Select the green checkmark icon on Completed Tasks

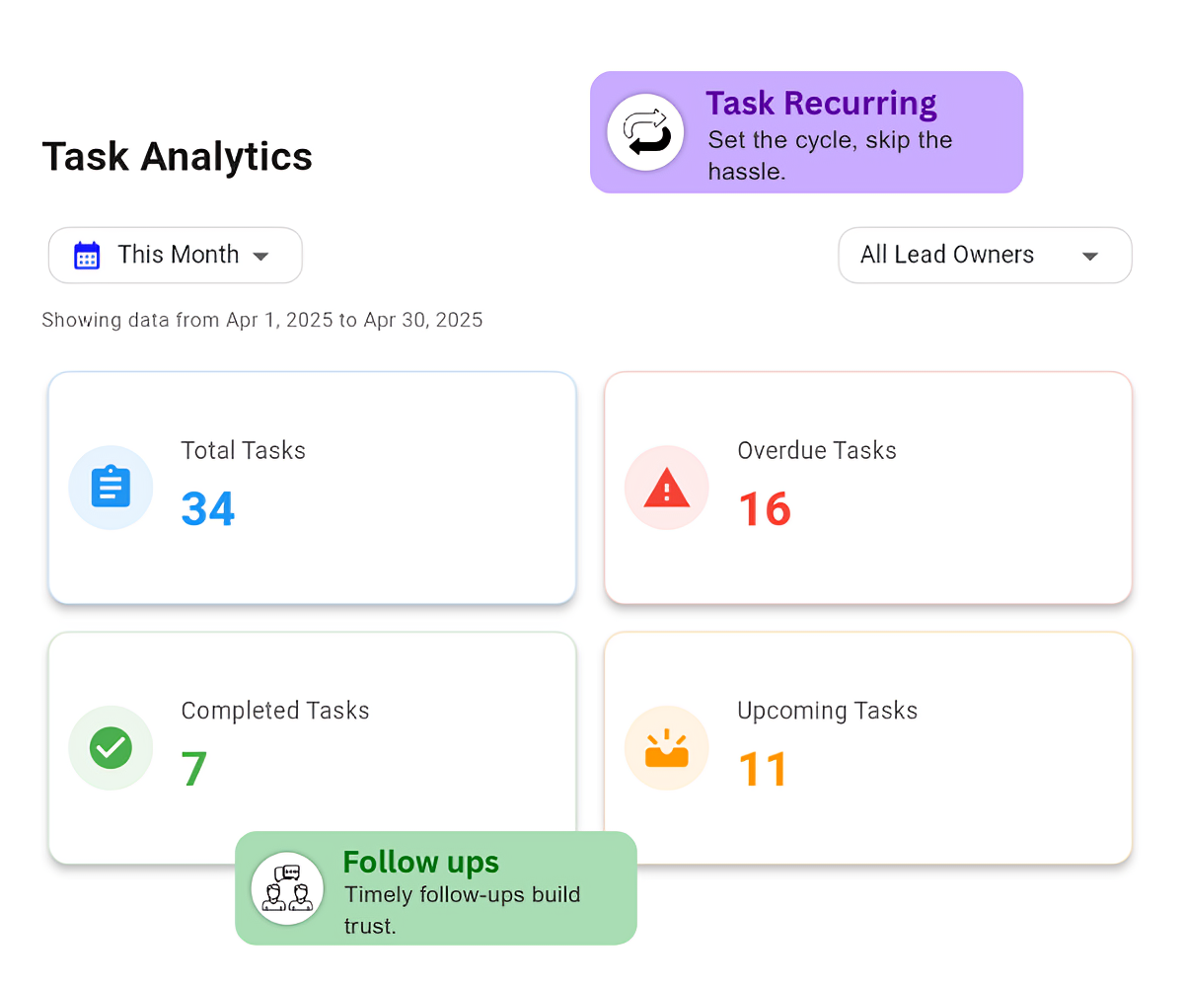click(x=111, y=748)
